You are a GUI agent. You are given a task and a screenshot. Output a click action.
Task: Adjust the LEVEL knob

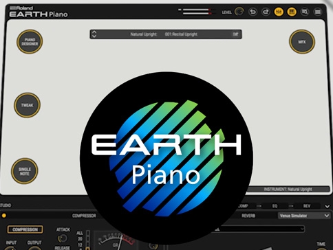click(x=239, y=12)
